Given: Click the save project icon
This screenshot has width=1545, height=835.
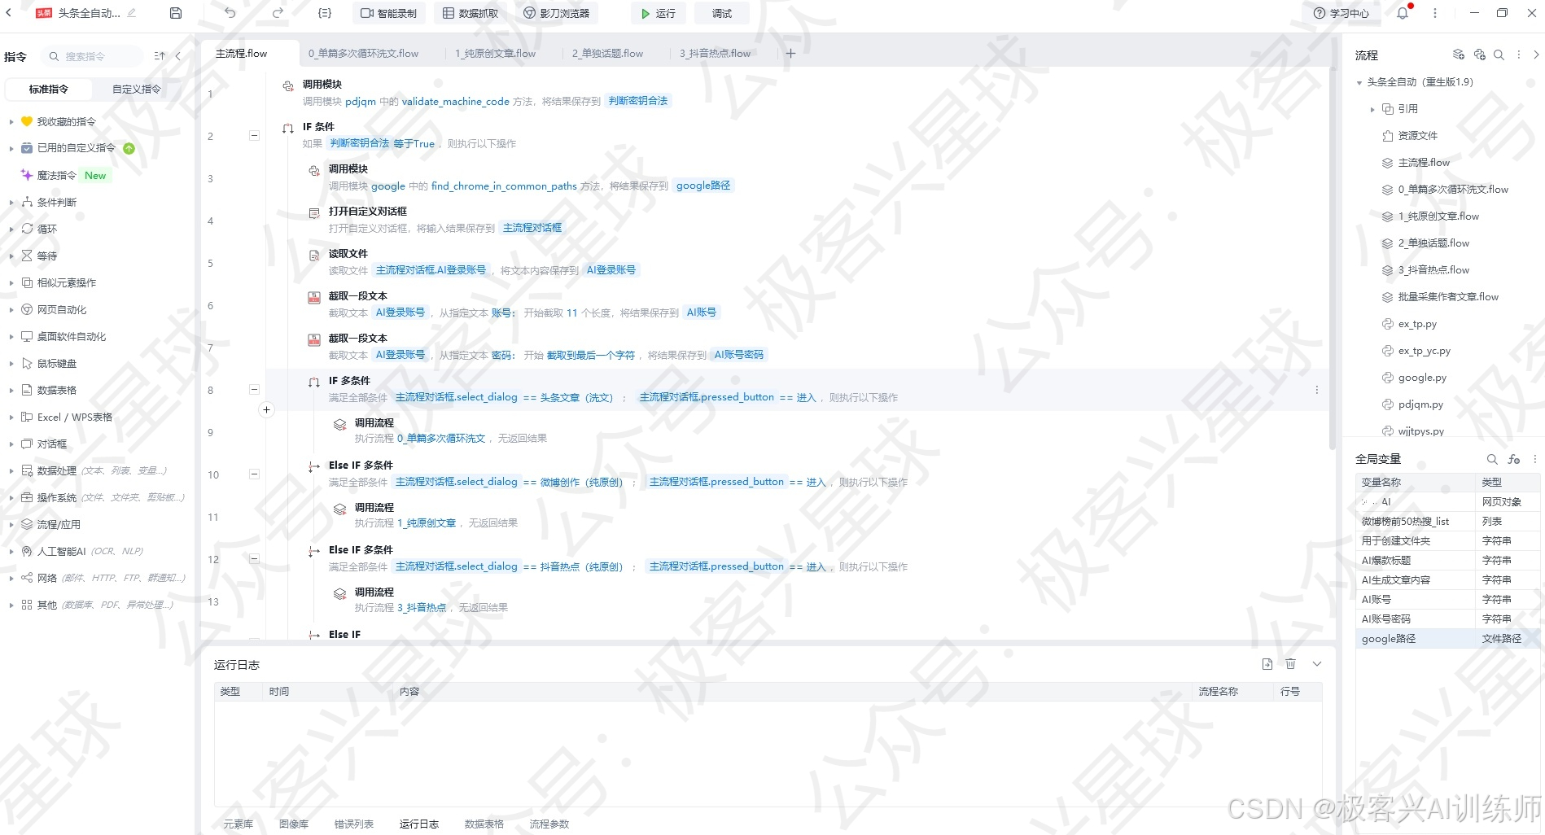Looking at the screenshot, I should [176, 13].
